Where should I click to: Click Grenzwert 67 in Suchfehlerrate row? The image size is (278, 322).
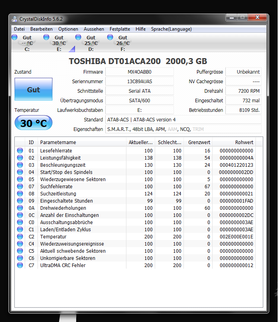pos(207,186)
